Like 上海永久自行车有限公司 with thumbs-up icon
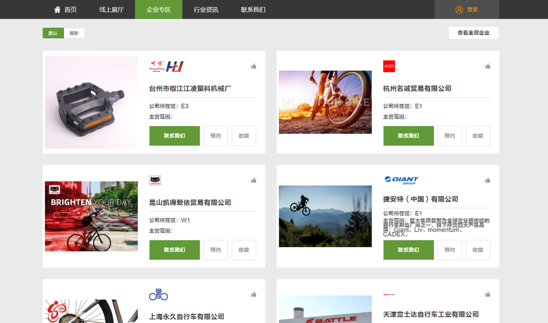Screen dimensions: 548x323 (254, 295)
